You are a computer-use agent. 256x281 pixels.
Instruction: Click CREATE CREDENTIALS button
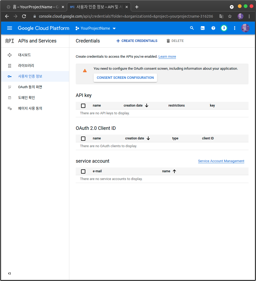[x=137, y=41]
